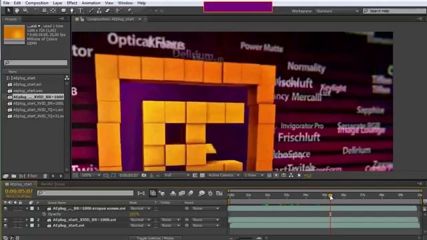Toggle Frame Blending for the composition

(x=181, y=193)
